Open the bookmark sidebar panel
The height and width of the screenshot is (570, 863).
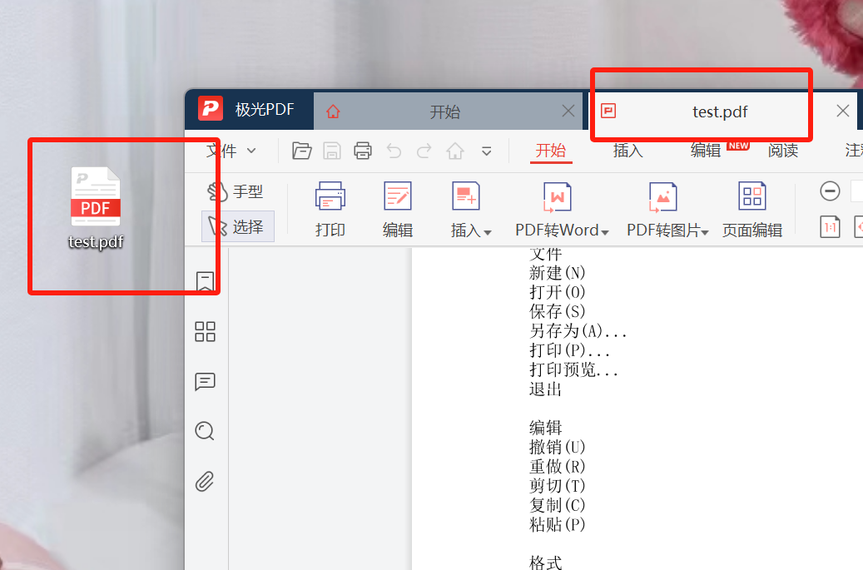(206, 282)
